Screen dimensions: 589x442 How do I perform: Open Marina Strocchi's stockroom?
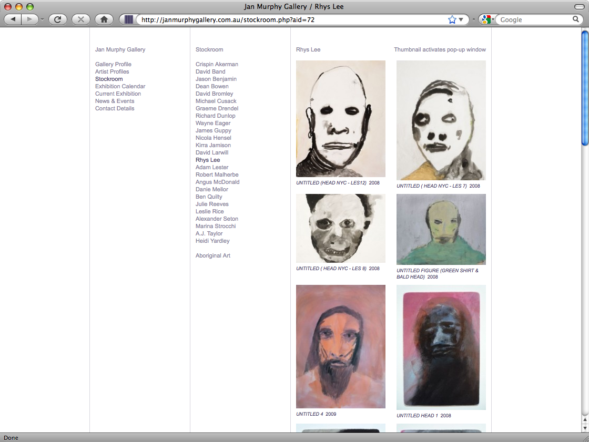pyautogui.click(x=216, y=226)
